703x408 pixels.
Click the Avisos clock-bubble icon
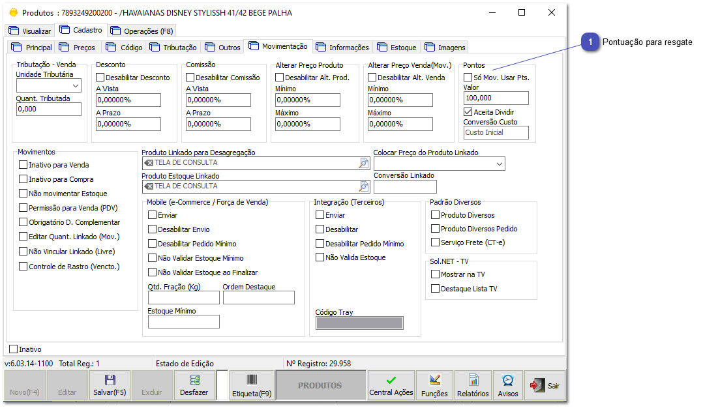pyautogui.click(x=508, y=380)
